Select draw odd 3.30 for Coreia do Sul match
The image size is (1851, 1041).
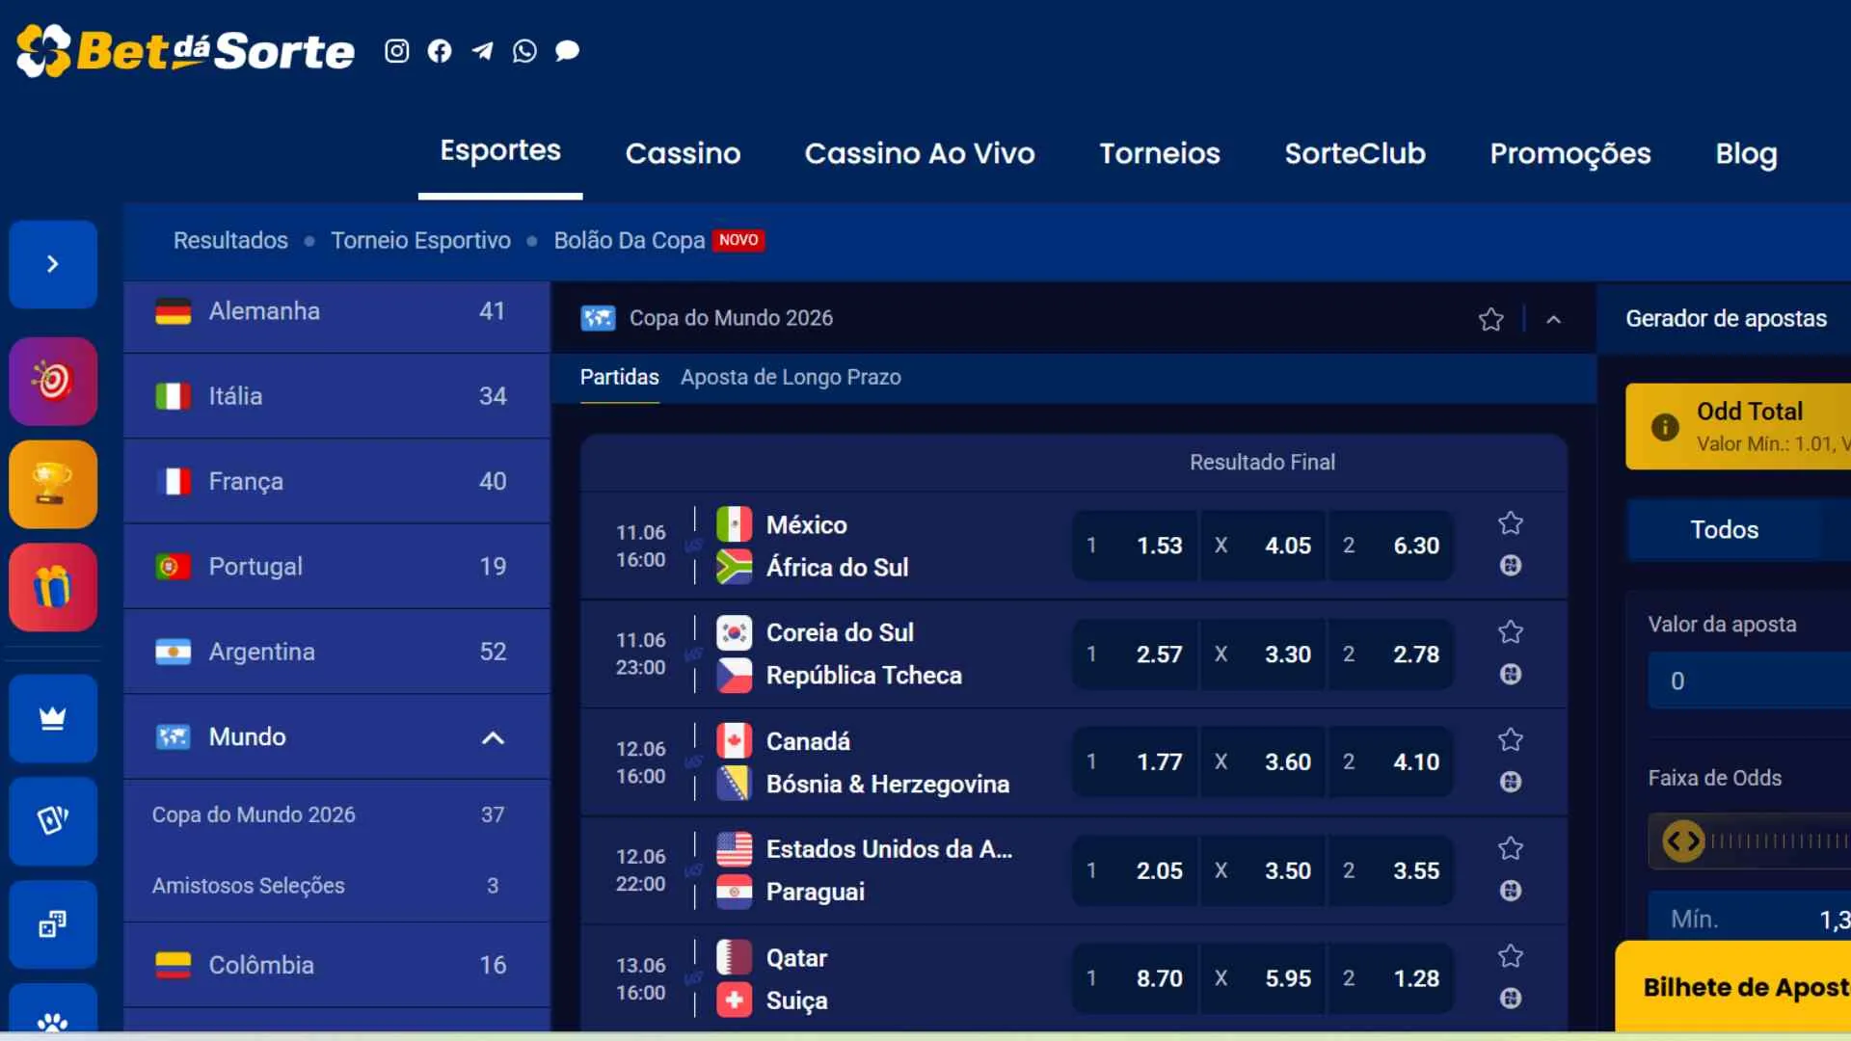pos(1263,654)
